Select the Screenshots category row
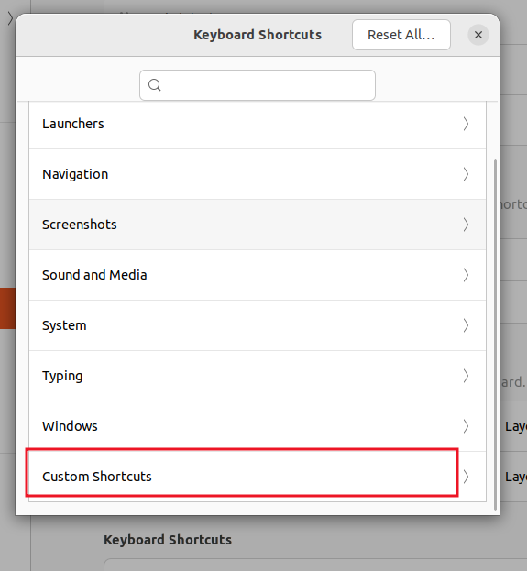This screenshot has width=527, height=571. click(258, 225)
